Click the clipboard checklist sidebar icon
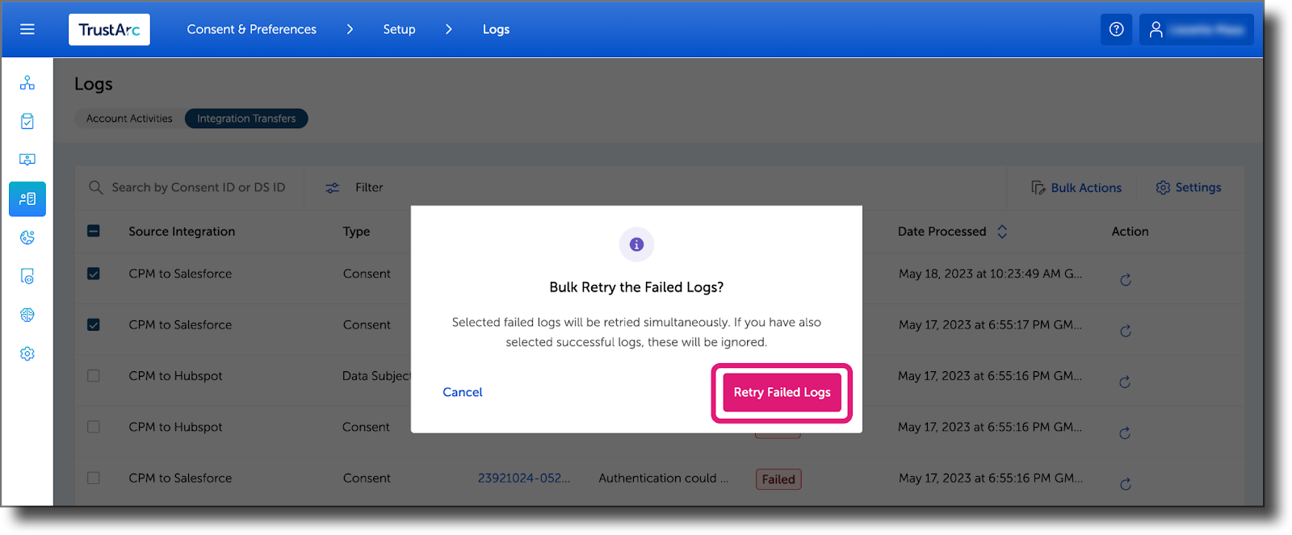This screenshot has height=535, width=1292. point(27,120)
